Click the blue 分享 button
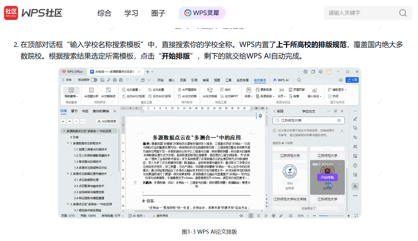Image resolution: width=418 pixels, height=241 pixels. tap(352, 80)
